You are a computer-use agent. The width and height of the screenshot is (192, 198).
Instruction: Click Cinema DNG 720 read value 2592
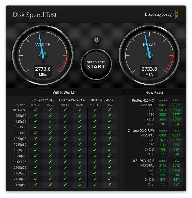click(176, 140)
